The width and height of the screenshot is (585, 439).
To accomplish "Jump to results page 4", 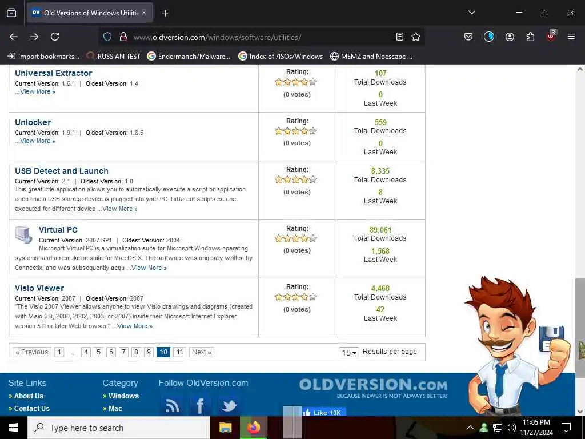I will 86,352.
